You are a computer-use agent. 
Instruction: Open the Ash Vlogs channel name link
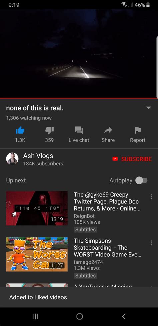tap(38, 156)
